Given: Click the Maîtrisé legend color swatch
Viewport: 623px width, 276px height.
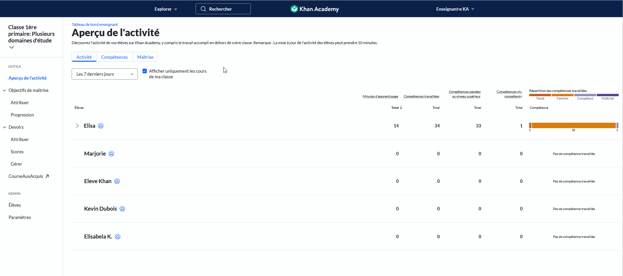Looking at the screenshot, I should point(608,95).
